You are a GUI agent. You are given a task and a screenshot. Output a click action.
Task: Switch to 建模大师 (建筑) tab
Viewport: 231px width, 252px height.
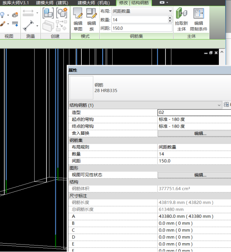[52, 3]
